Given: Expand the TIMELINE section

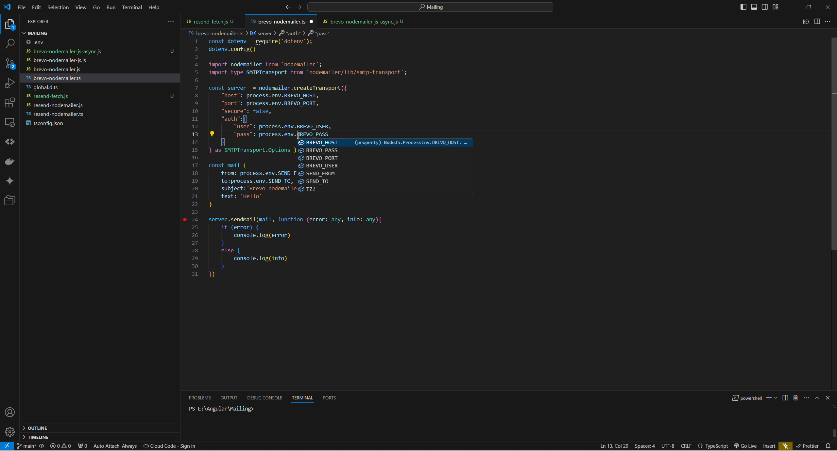Looking at the screenshot, I should tap(38, 437).
